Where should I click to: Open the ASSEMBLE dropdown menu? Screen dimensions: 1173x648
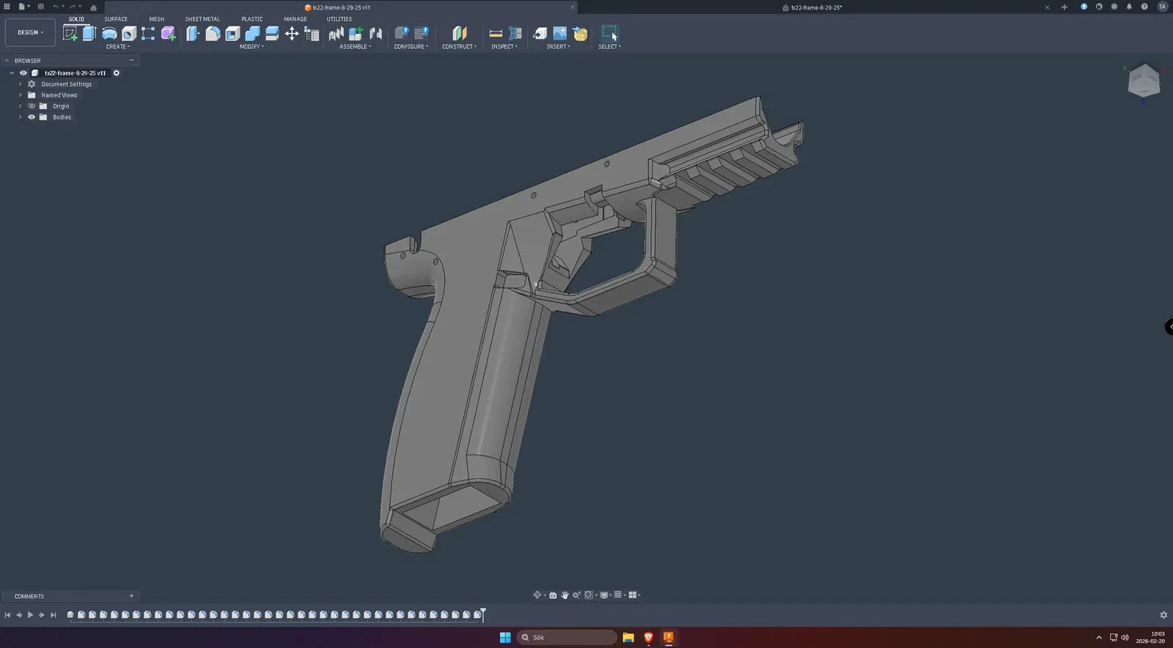pos(356,47)
